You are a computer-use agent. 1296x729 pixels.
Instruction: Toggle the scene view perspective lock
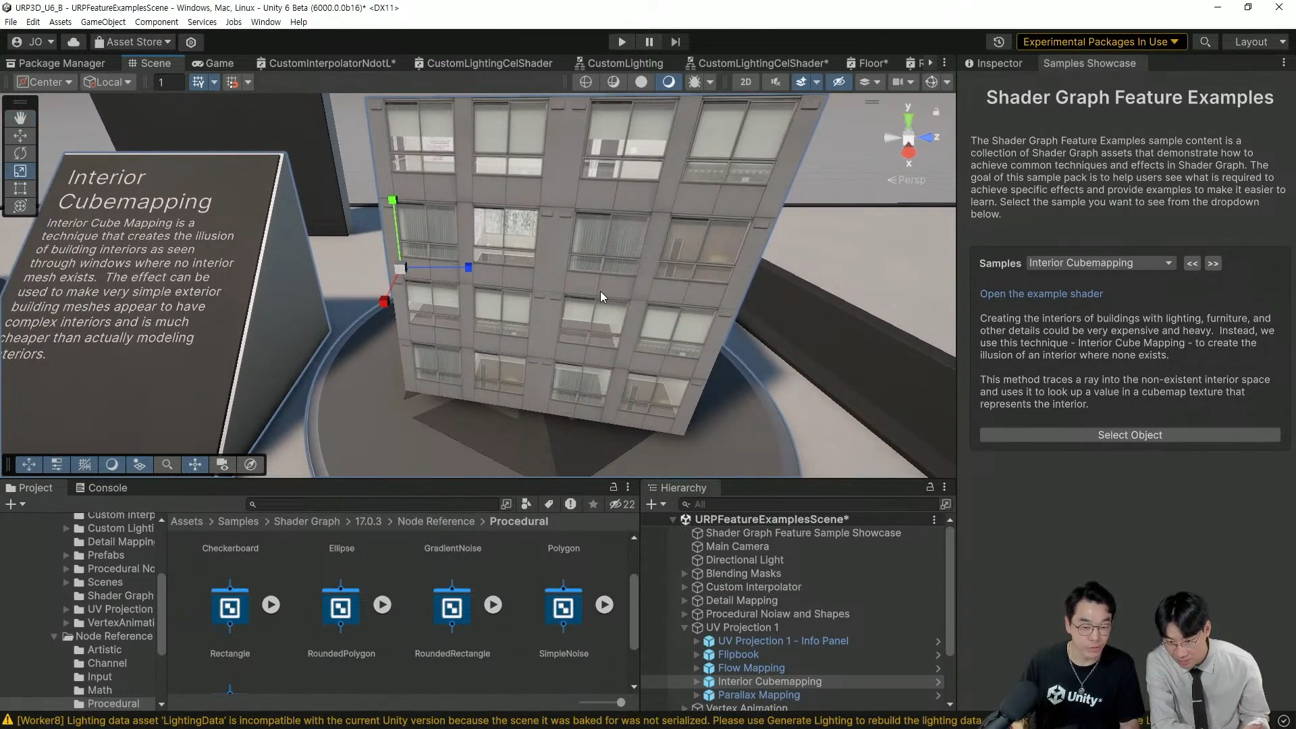[936, 111]
